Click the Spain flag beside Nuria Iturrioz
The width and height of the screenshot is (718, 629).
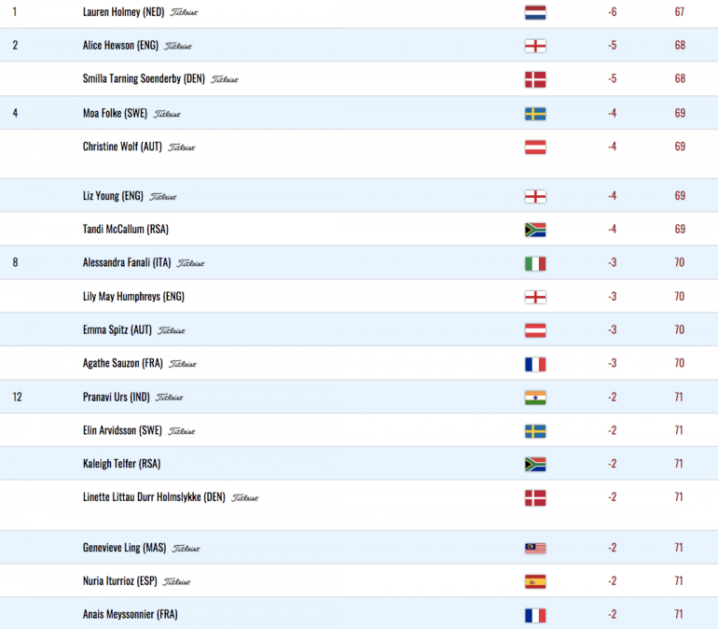(x=535, y=581)
